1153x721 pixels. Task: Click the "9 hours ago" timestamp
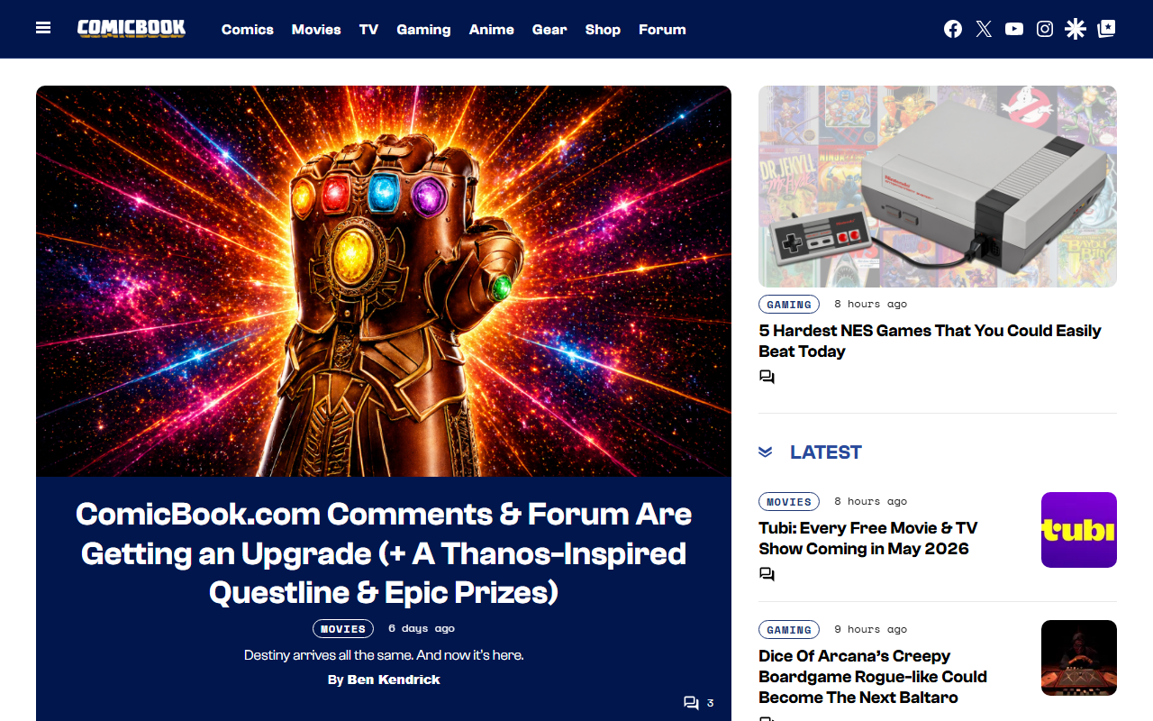click(x=870, y=629)
